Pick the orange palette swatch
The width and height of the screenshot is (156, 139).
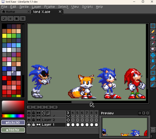click(x=9, y=31)
